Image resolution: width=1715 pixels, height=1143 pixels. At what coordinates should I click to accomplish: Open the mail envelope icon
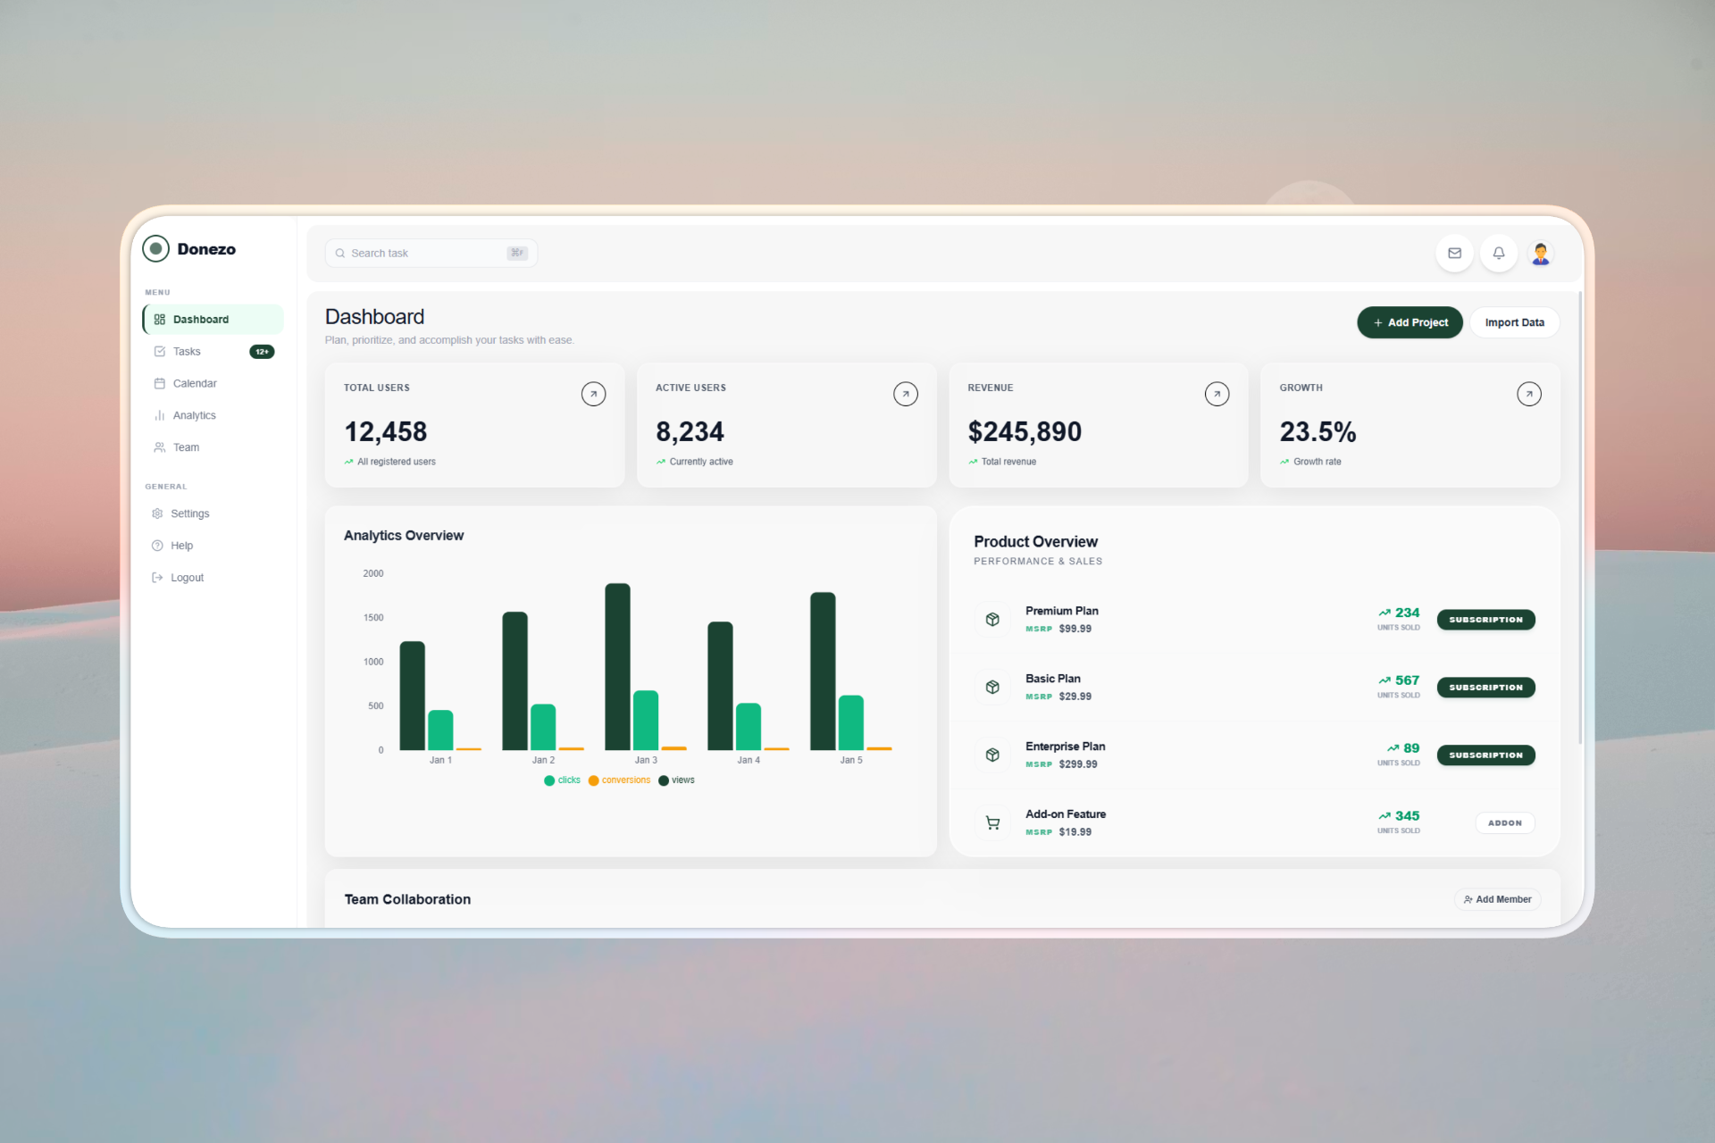pos(1454,253)
